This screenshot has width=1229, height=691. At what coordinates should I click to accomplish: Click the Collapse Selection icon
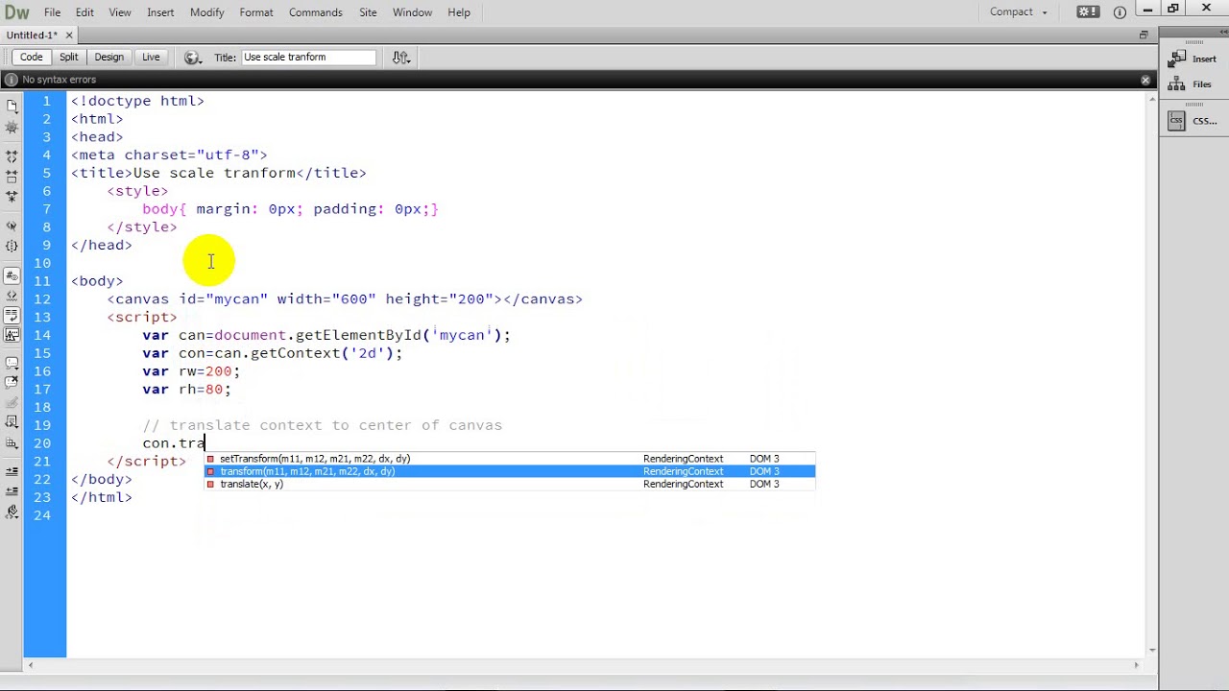pos(12,177)
